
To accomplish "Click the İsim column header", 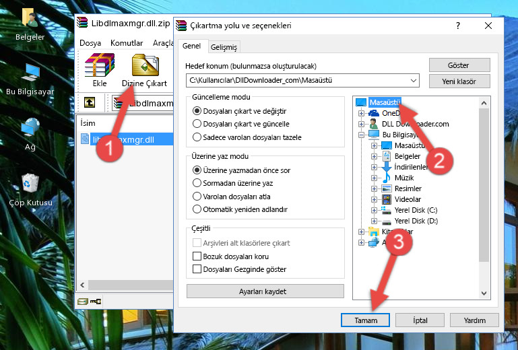I will click(88, 123).
